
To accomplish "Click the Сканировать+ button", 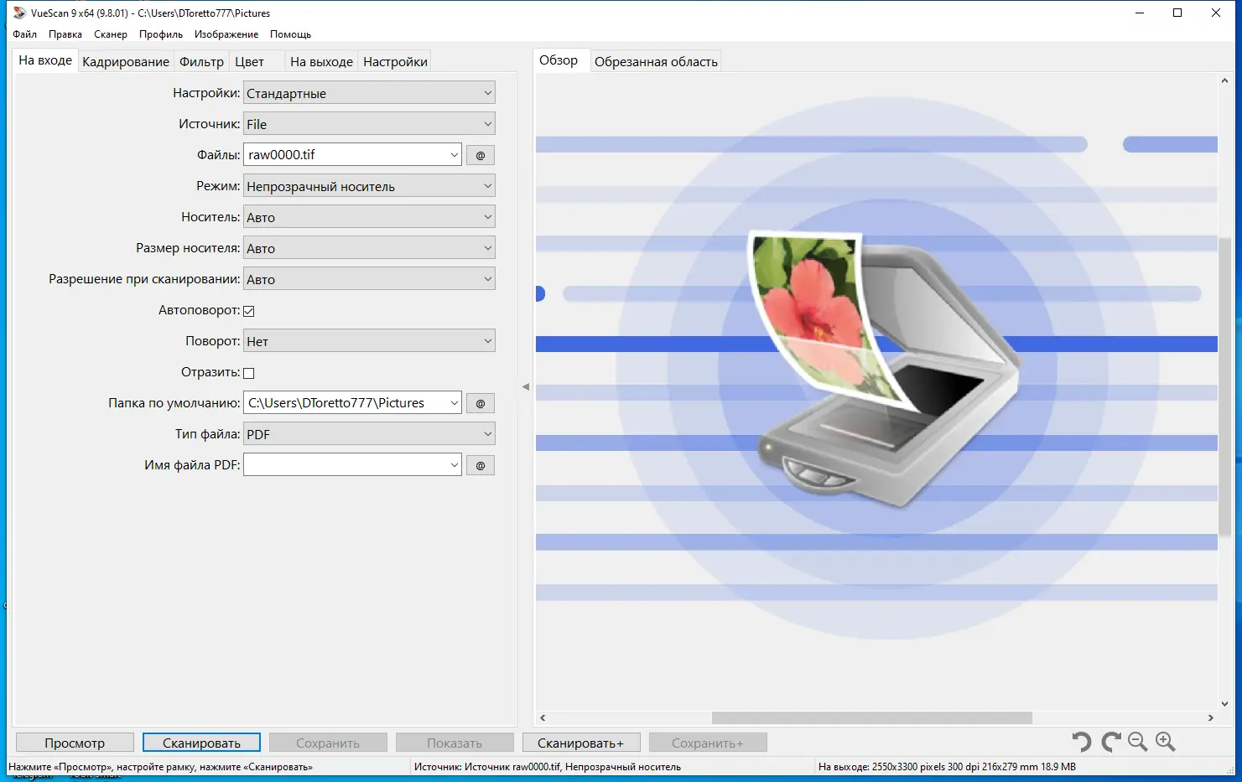I will click(x=581, y=742).
